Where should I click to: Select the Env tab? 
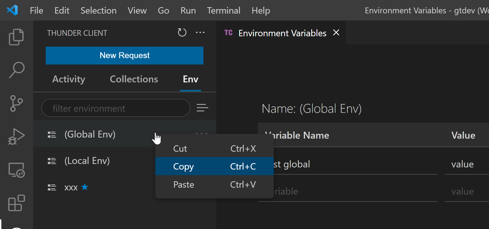[190, 79]
